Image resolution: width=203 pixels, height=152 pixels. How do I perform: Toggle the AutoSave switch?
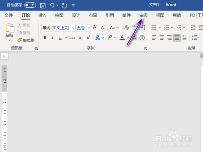[30, 5]
